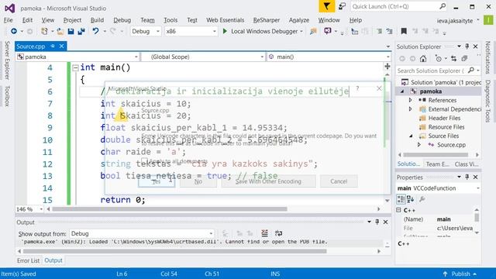This screenshot has width=496, height=279.
Task: Click the display member list toolbar icon
Action: pos(355,31)
